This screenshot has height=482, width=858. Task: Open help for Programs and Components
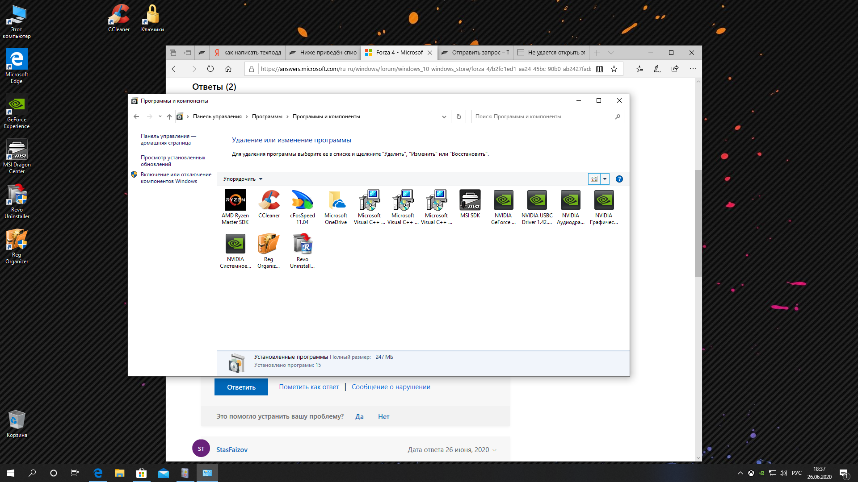point(619,179)
